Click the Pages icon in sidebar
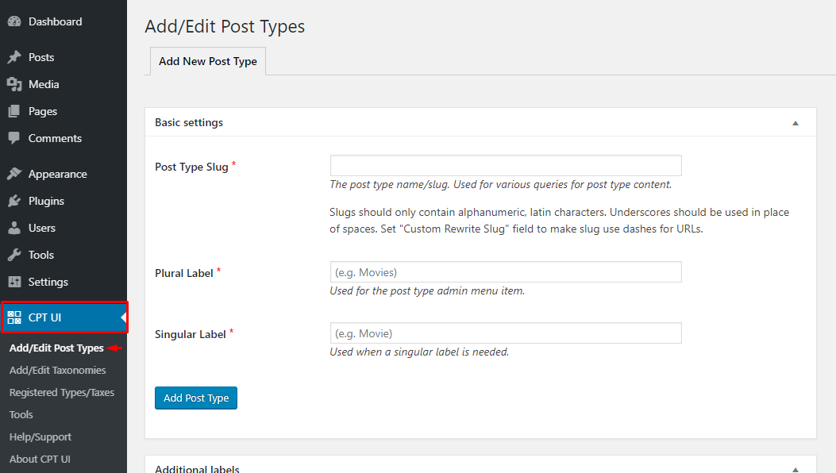Viewport: 836px width, 473px height. click(14, 112)
